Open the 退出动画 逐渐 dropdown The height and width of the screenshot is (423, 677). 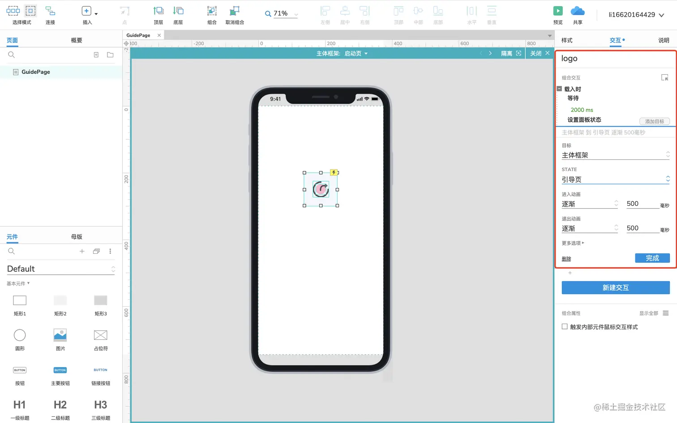point(590,228)
